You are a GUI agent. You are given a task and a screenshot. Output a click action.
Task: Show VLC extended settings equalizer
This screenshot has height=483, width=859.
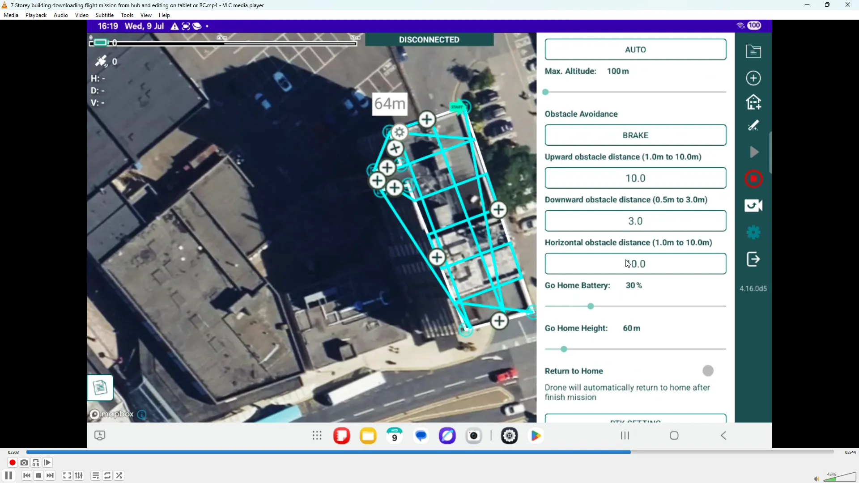(x=79, y=475)
